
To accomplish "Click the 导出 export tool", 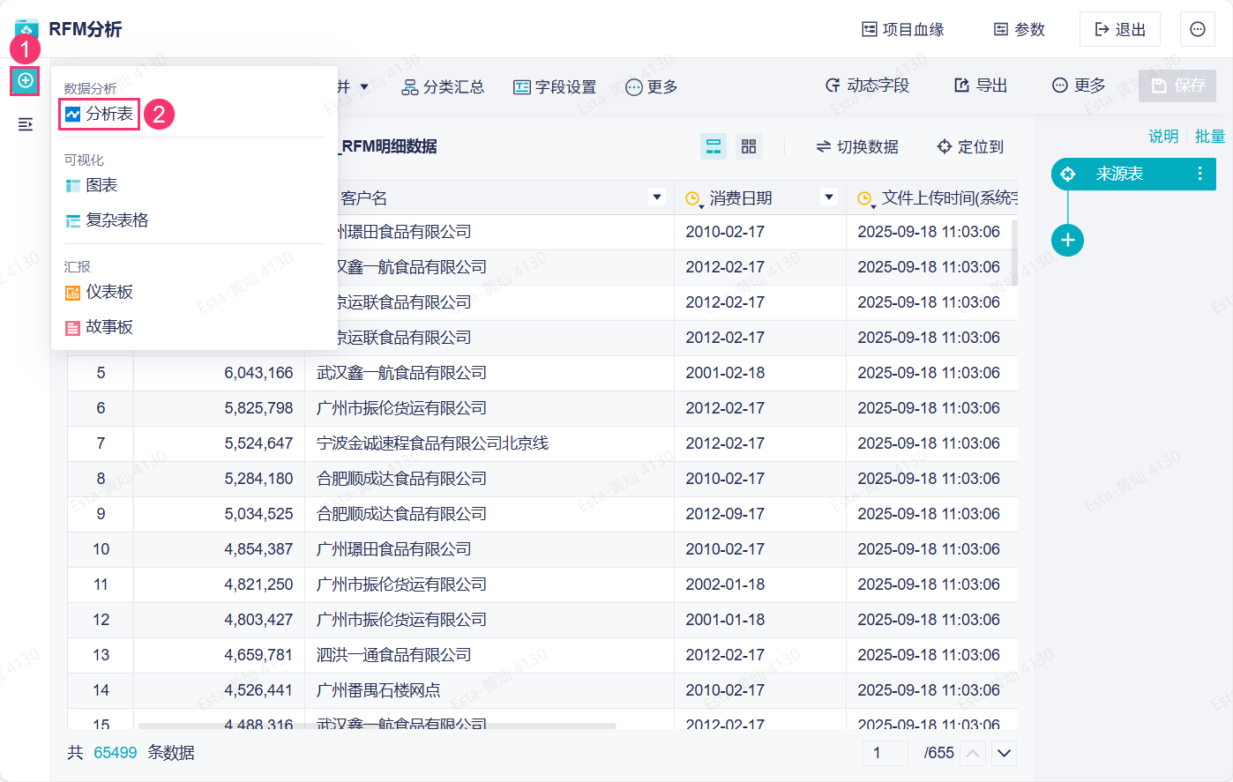I will point(981,86).
